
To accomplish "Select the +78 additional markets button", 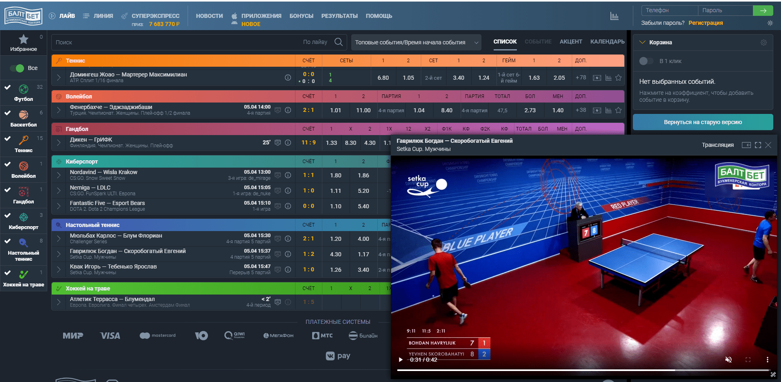I will click(x=581, y=77).
